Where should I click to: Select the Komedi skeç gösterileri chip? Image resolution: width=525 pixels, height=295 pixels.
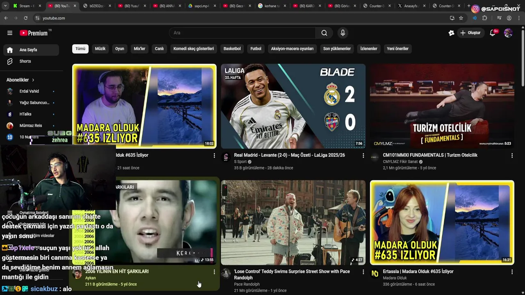(194, 48)
